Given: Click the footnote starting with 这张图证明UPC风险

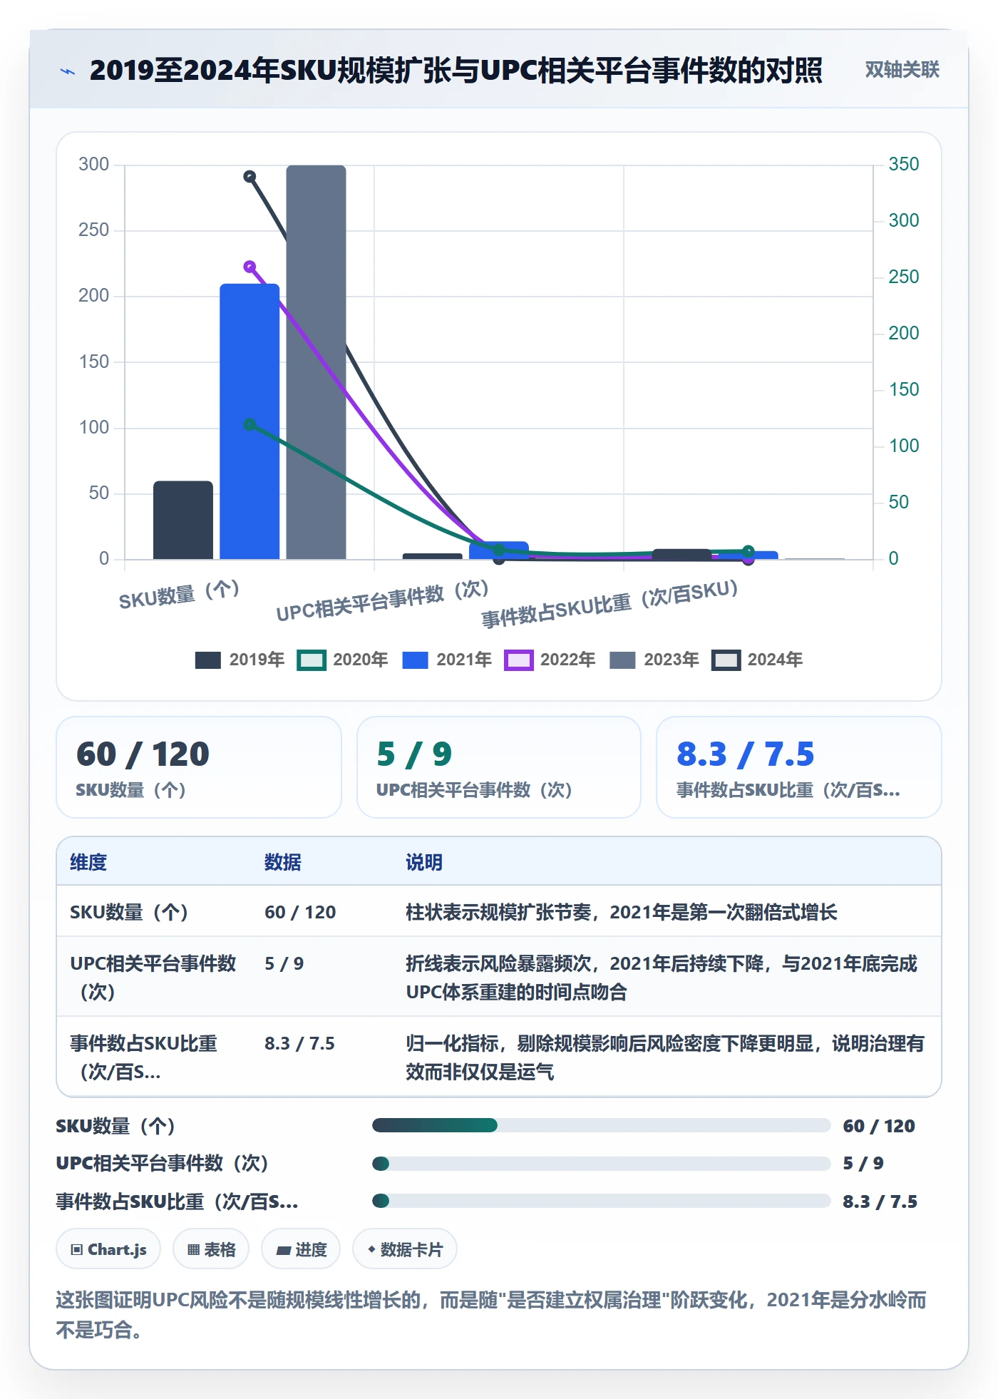Looking at the screenshot, I should coord(491,1315).
